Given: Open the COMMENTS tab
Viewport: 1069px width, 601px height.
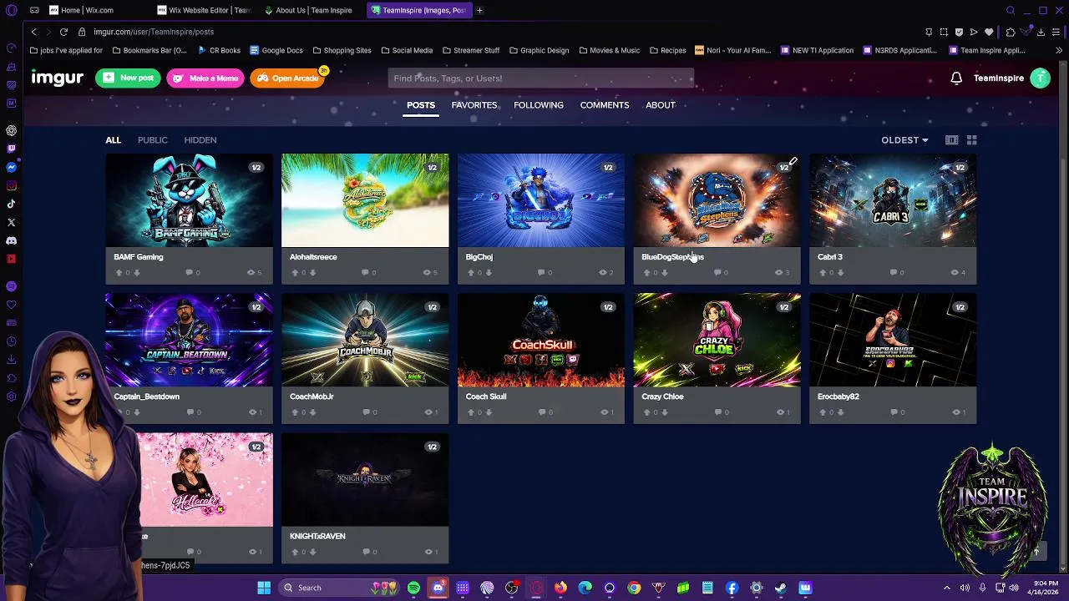Looking at the screenshot, I should click(605, 105).
